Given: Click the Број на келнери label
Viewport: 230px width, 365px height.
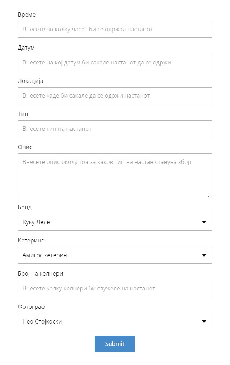Looking at the screenshot, I should pyautogui.click(x=40, y=273).
